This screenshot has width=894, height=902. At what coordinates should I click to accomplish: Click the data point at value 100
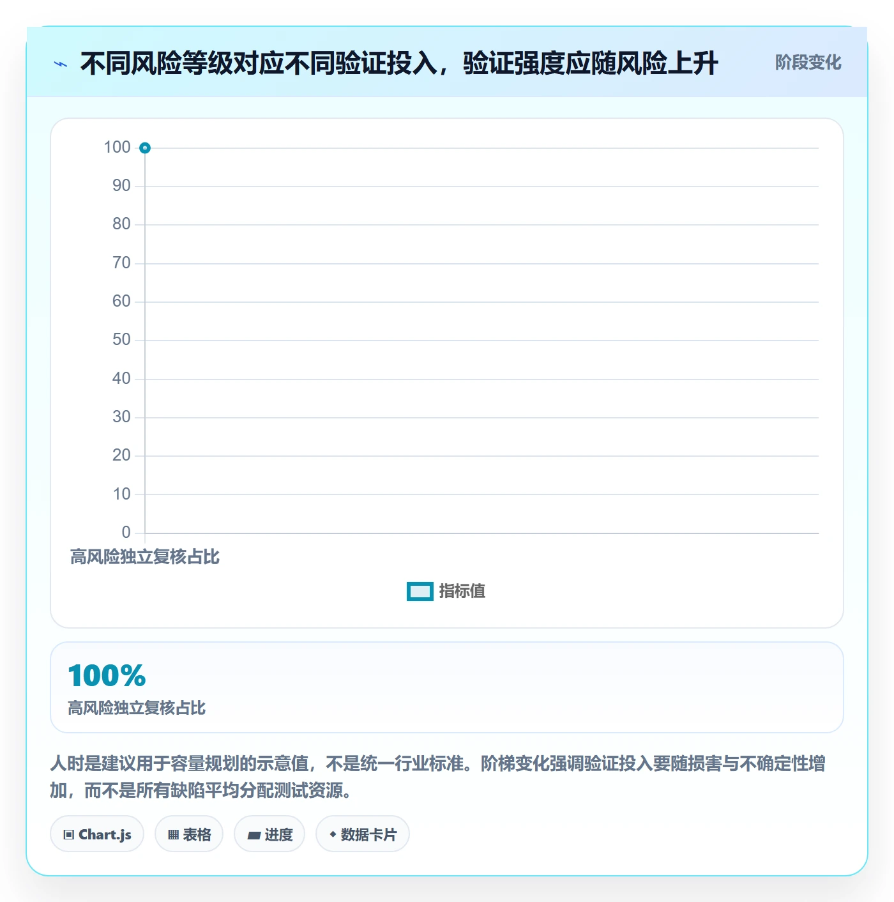click(145, 148)
